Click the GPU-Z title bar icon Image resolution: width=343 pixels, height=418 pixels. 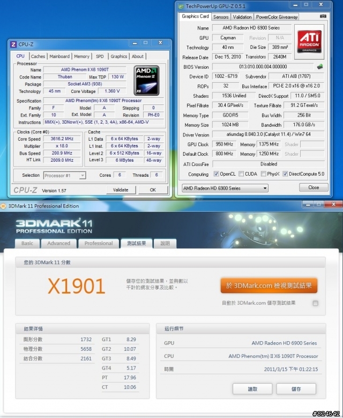pyautogui.click(x=181, y=6)
